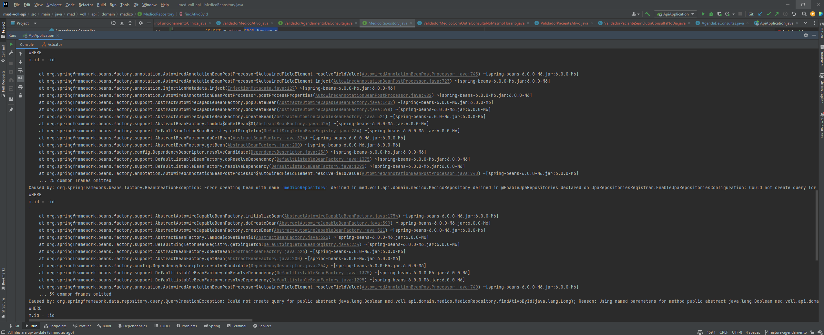Click the Restore Layout icon in the Run panel

tap(11, 99)
